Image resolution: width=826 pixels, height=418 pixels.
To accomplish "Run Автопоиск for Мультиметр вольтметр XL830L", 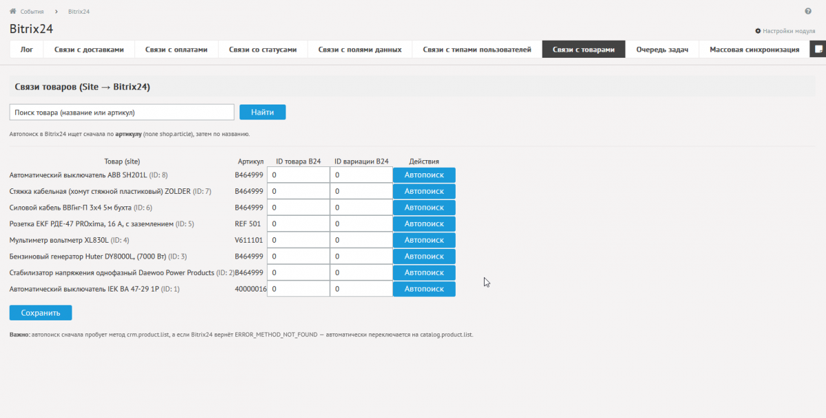I will (424, 241).
